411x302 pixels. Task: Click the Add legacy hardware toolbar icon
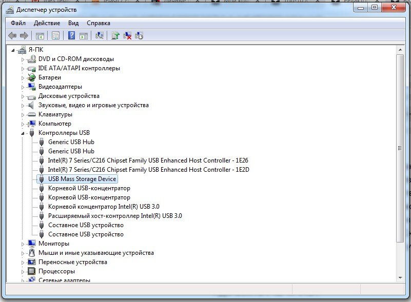(139, 35)
